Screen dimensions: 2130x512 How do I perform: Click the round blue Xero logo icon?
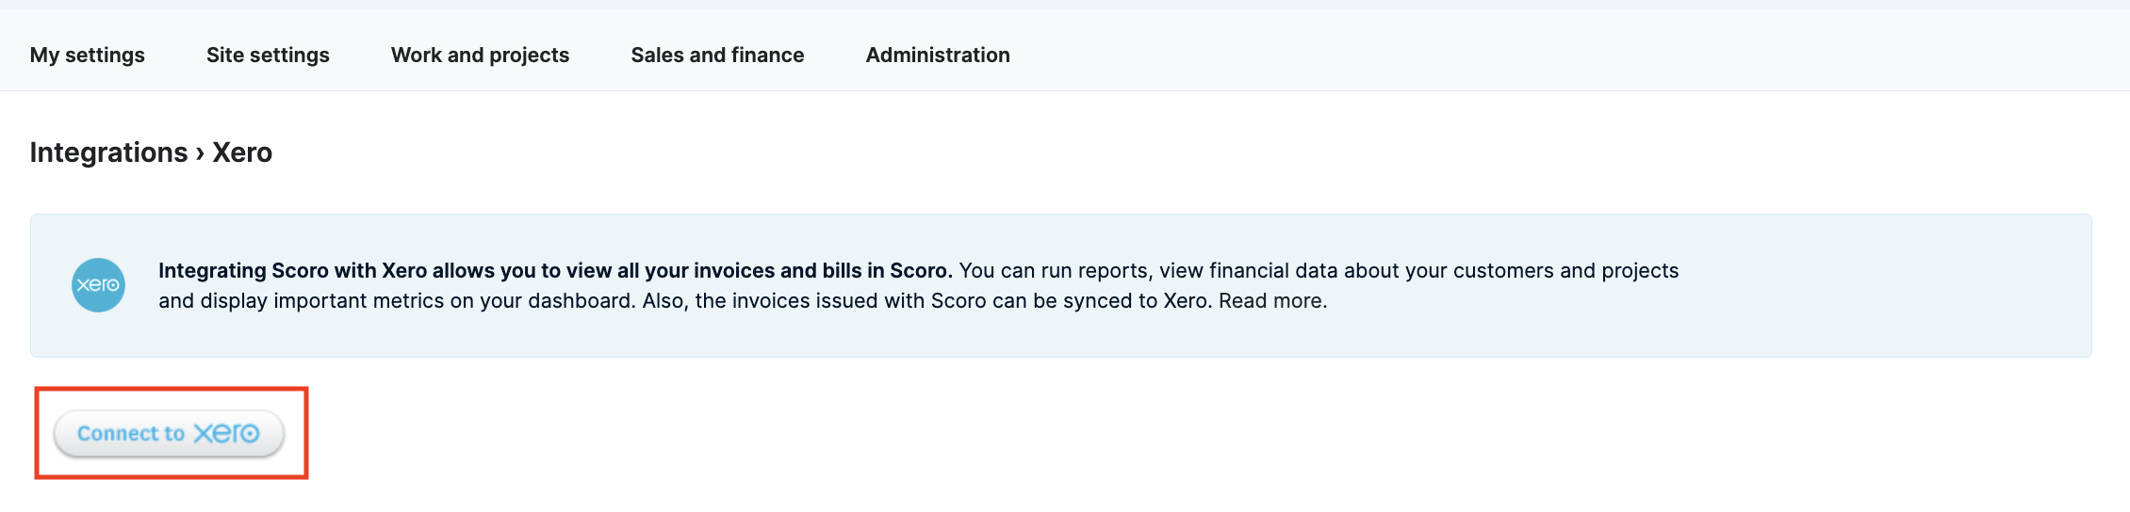98,285
